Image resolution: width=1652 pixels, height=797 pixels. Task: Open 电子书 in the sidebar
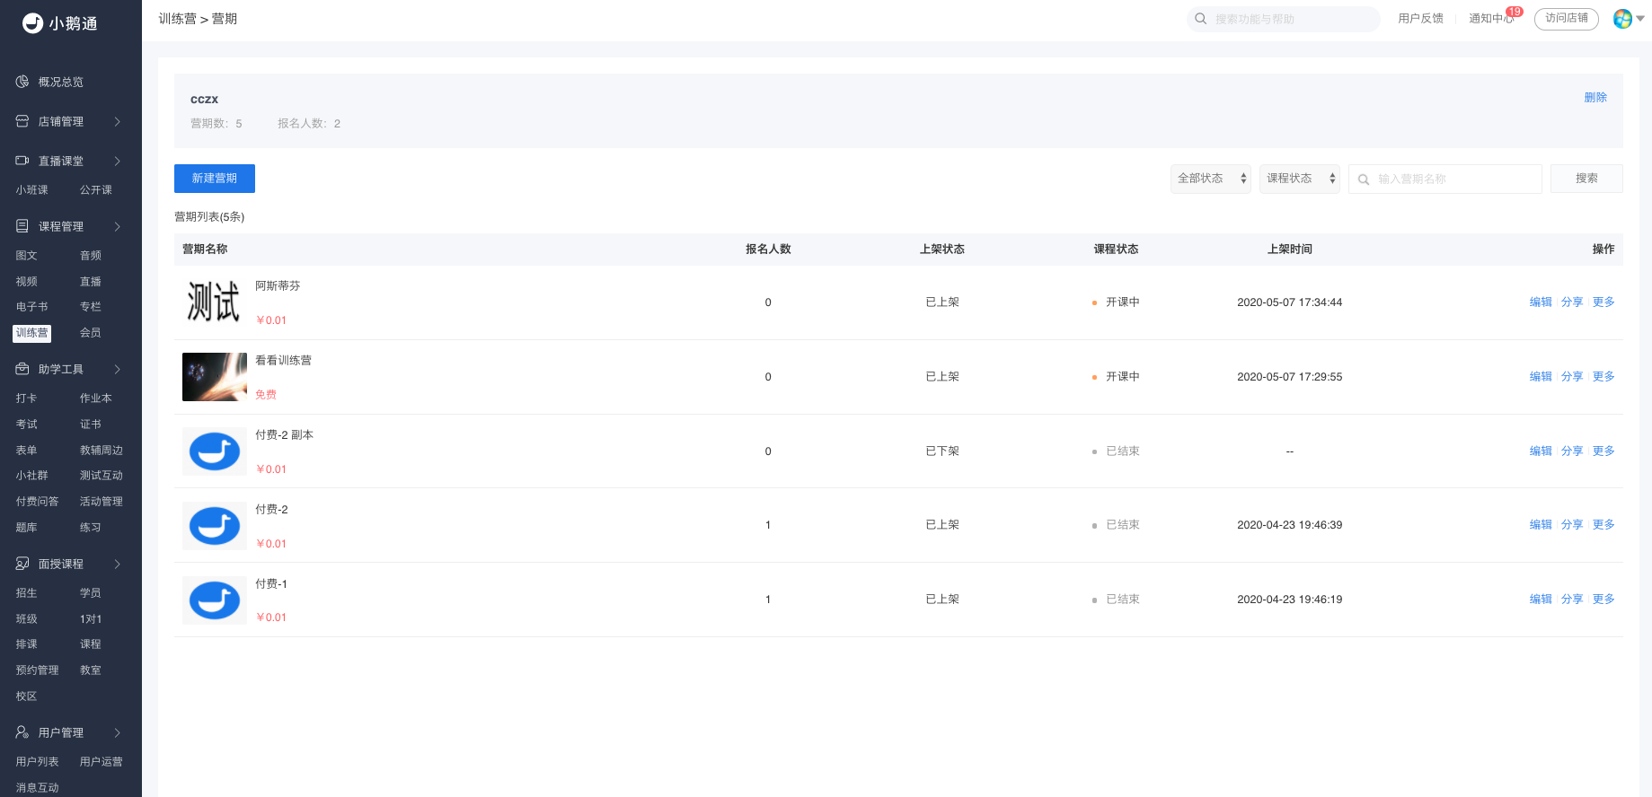(32, 307)
